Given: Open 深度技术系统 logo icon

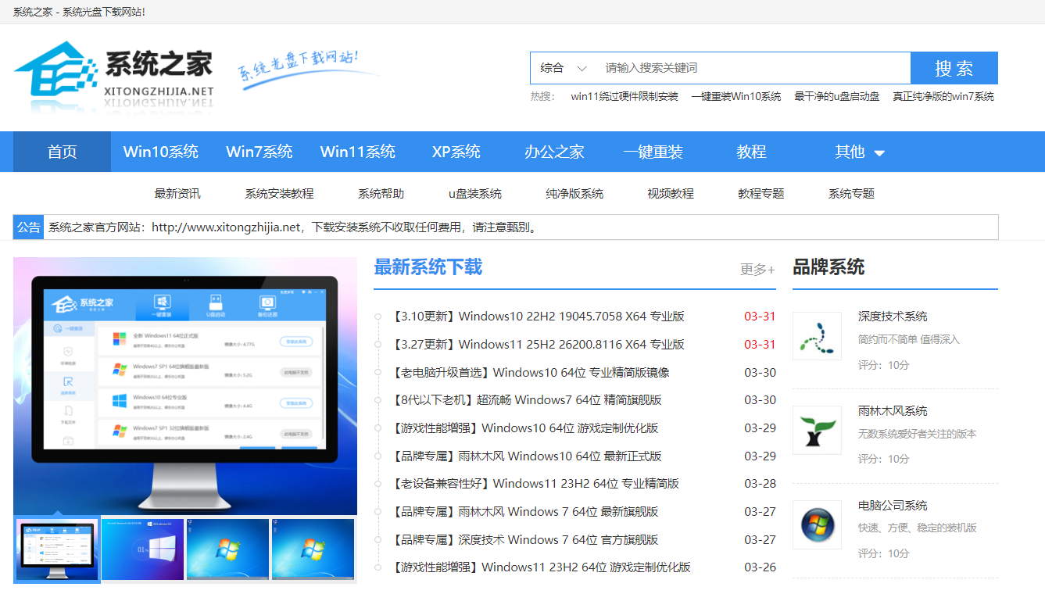Looking at the screenshot, I should 817,336.
